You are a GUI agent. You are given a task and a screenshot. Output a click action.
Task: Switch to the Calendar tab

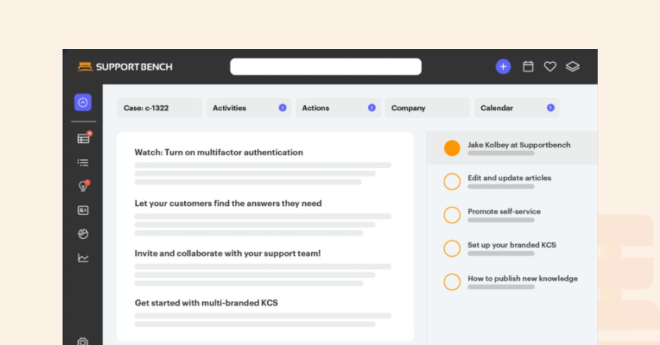(517, 108)
